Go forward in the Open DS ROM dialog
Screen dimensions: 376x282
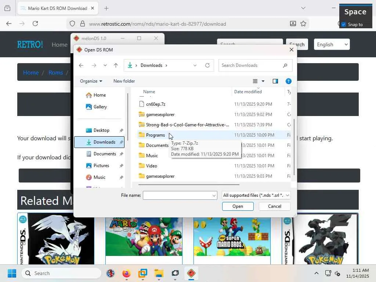tap(94, 65)
